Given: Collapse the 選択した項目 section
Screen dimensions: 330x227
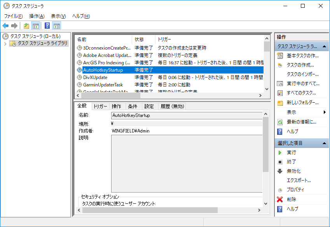Looking at the screenshot, I should tap(325, 143).
